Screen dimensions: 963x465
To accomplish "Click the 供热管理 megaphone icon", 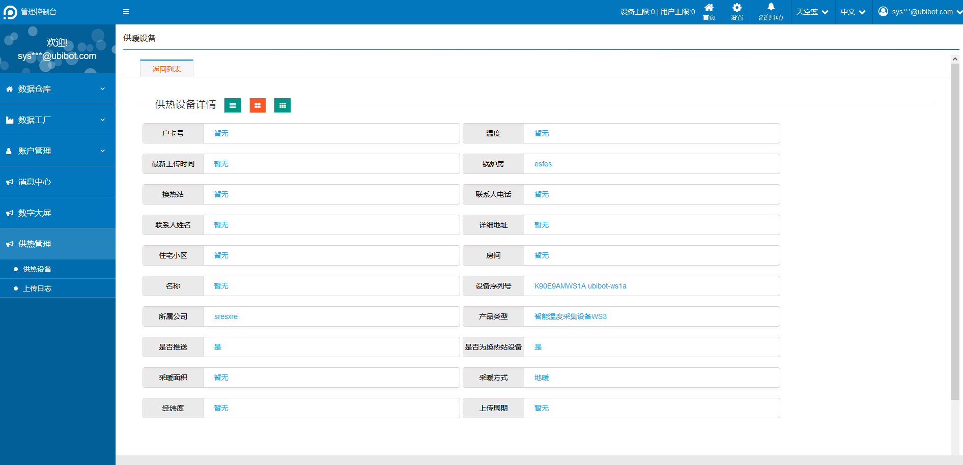I will pyautogui.click(x=9, y=244).
